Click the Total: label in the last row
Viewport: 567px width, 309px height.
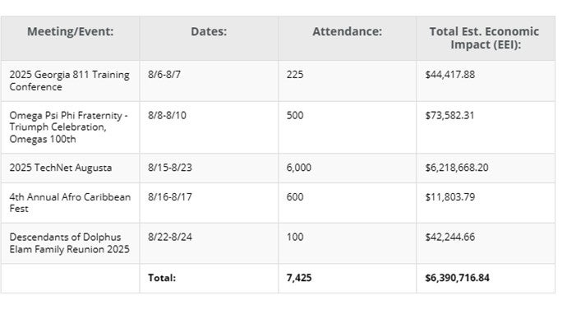coord(162,278)
